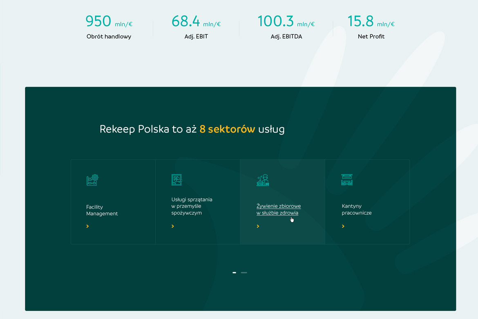Image resolution: width=478 pixels, height=319 pixels.
Task: Click the cleaning services icon
Action: 176,180
